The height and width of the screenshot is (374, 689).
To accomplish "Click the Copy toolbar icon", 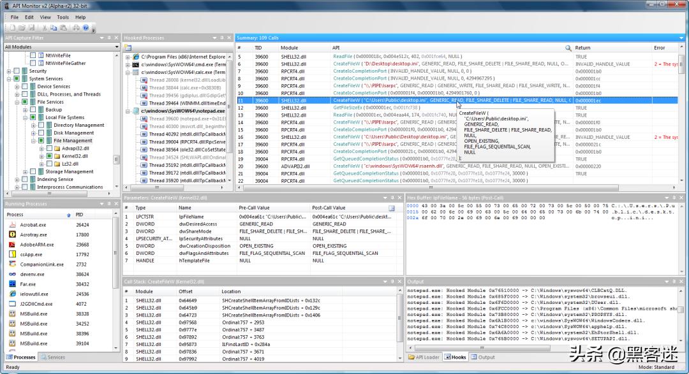I will coord(54,28).
